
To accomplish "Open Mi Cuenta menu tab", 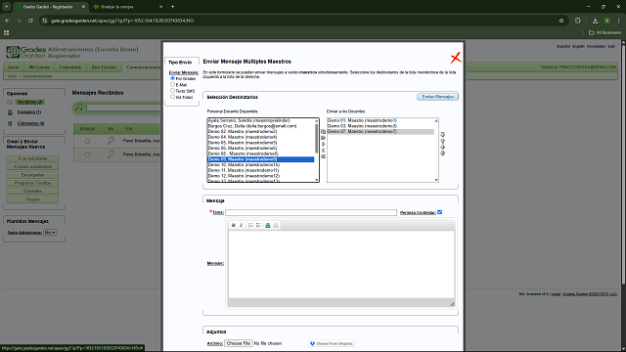I will pos(39,67).
